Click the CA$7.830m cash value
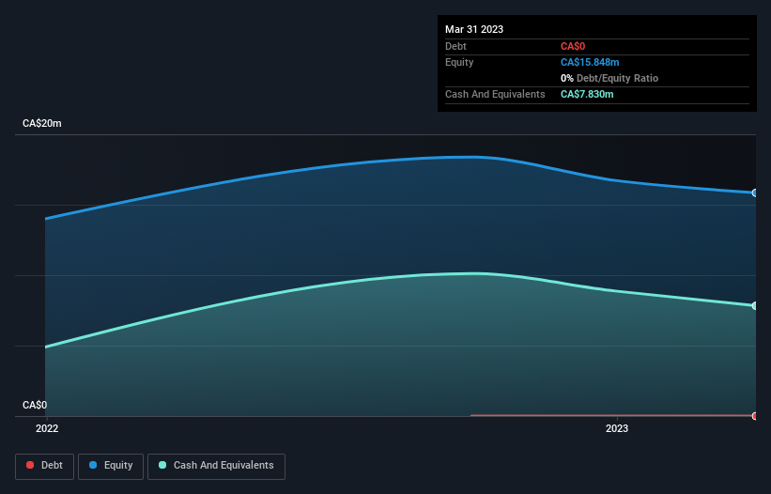Viewport: 771px width, 494px height. 587,94
